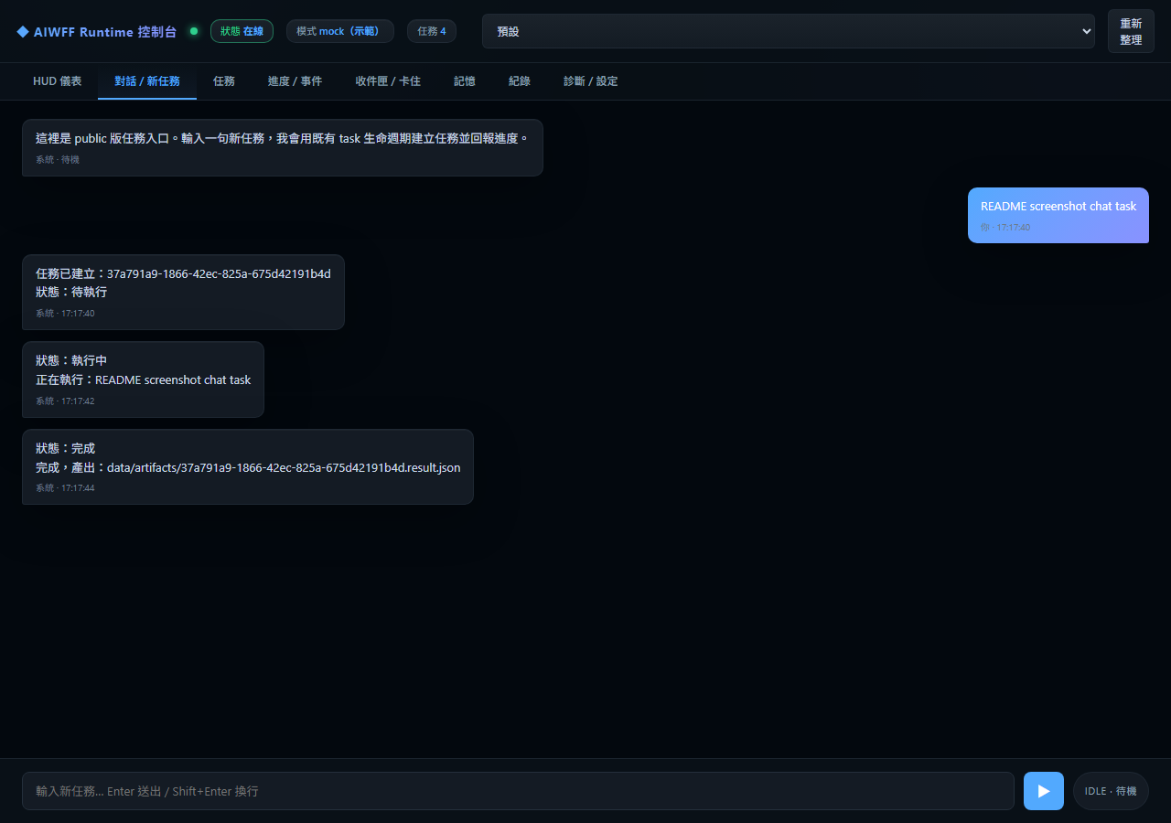Open the 預設 preset dropdown
Image resolution: width=1171 pixels, height=823 pixels.
coord(789,31)
